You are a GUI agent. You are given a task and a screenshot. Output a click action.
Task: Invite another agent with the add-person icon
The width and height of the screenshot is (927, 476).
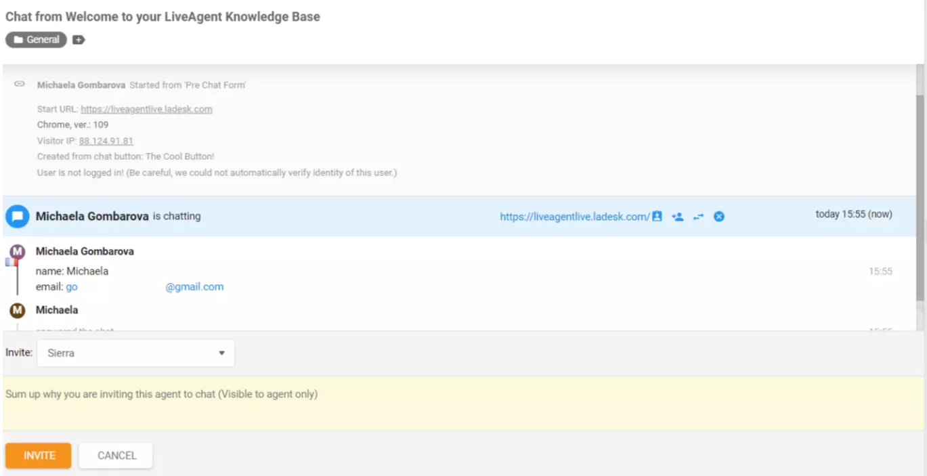678,217
